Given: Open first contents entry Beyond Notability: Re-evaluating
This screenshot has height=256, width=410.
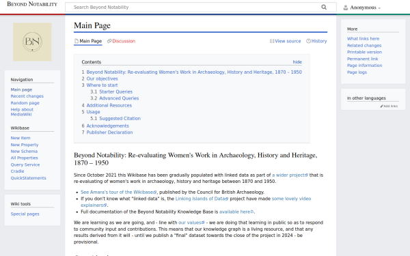Looking at the screenshot, I should (194, 72).
